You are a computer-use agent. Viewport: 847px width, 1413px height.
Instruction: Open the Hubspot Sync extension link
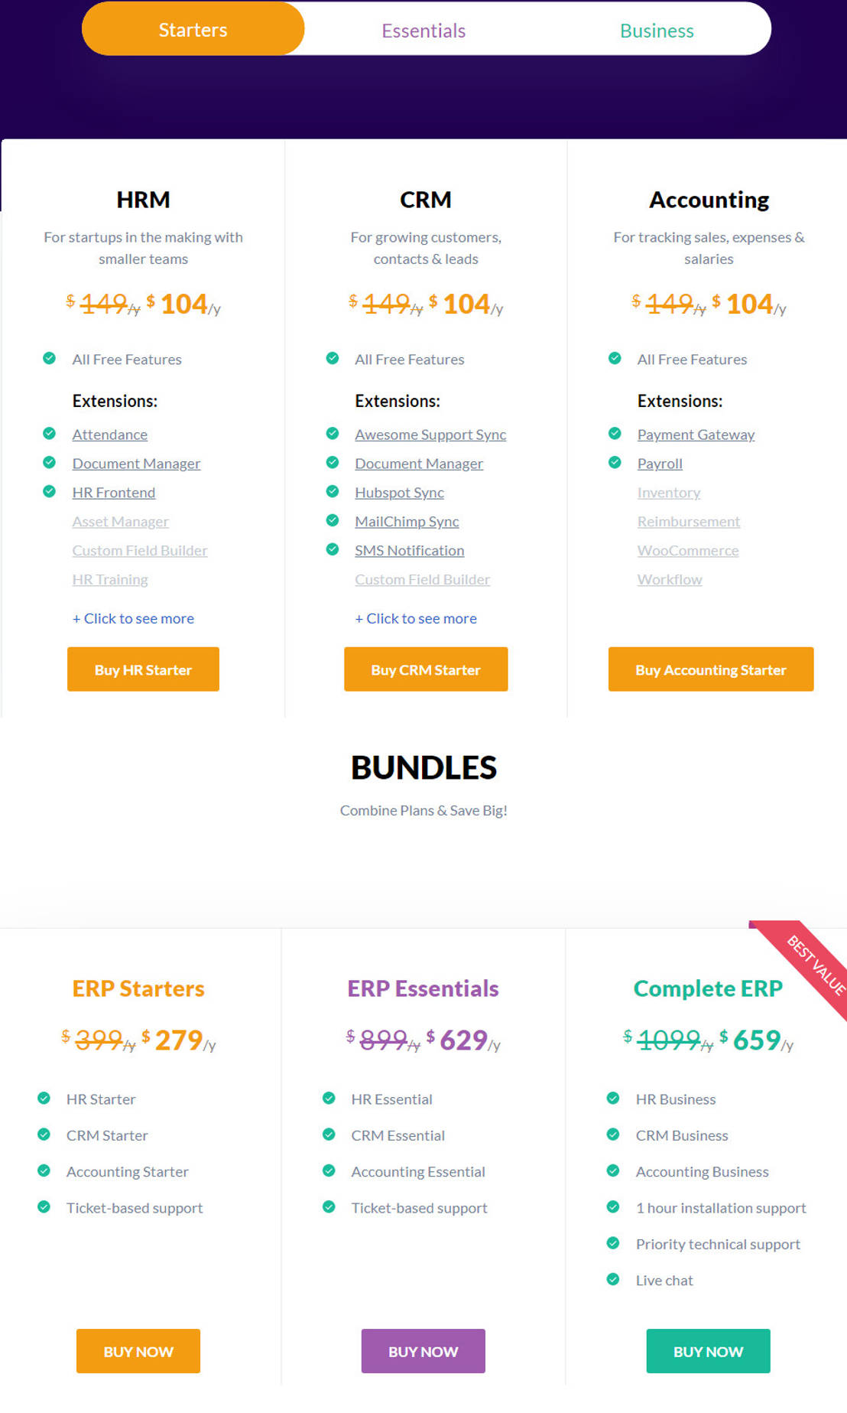399,493
